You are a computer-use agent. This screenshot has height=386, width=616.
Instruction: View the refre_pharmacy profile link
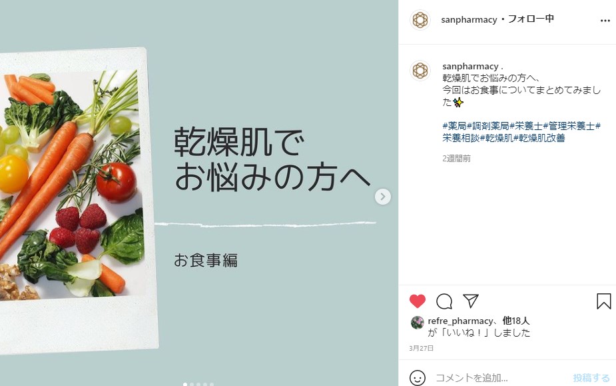(460, 321)
